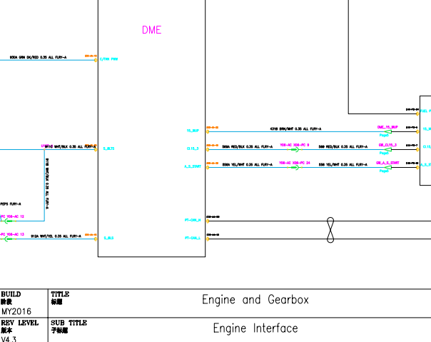Click the orange pin terminal at PT-CAN_H
This screenshot has width=431, height=342.
pyautogui.click(x=208, y=221)
